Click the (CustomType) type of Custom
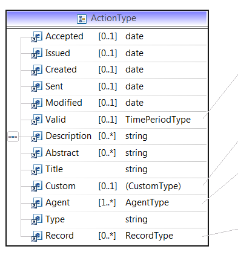Image resolution: width=238 pixels, height=258 pixels. [x=153, y=186]
